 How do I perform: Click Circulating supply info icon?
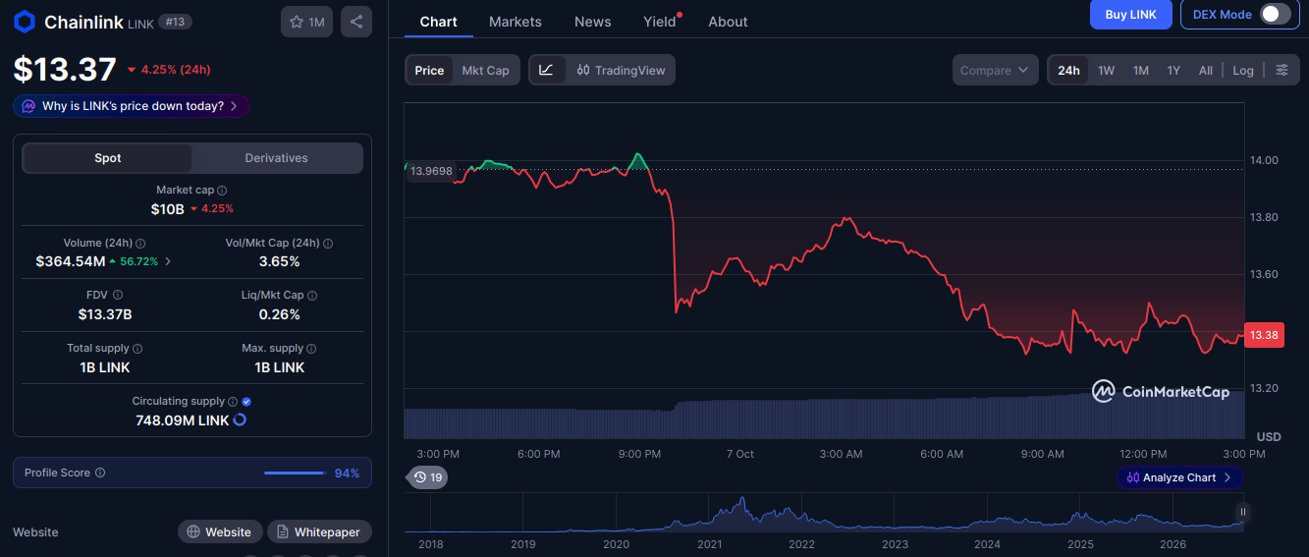(x=233, y=402)
